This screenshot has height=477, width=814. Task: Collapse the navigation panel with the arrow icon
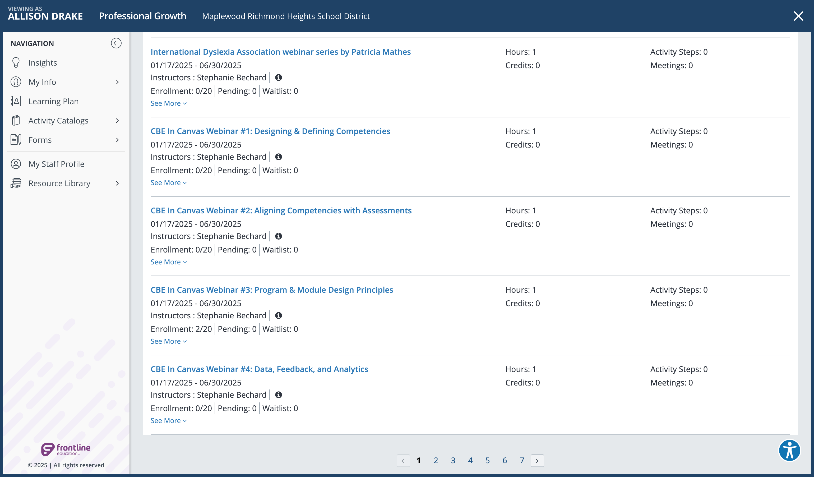(x=116, y=43)
